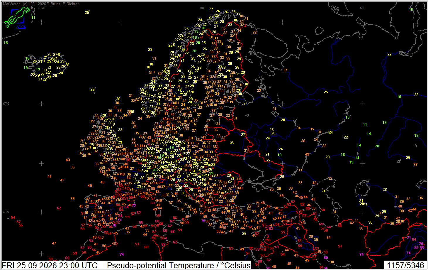Select the FRI 25.09.2026 23:00 UTC date label
This screenshot has height=270, width=428.
[x=50, y=265]
